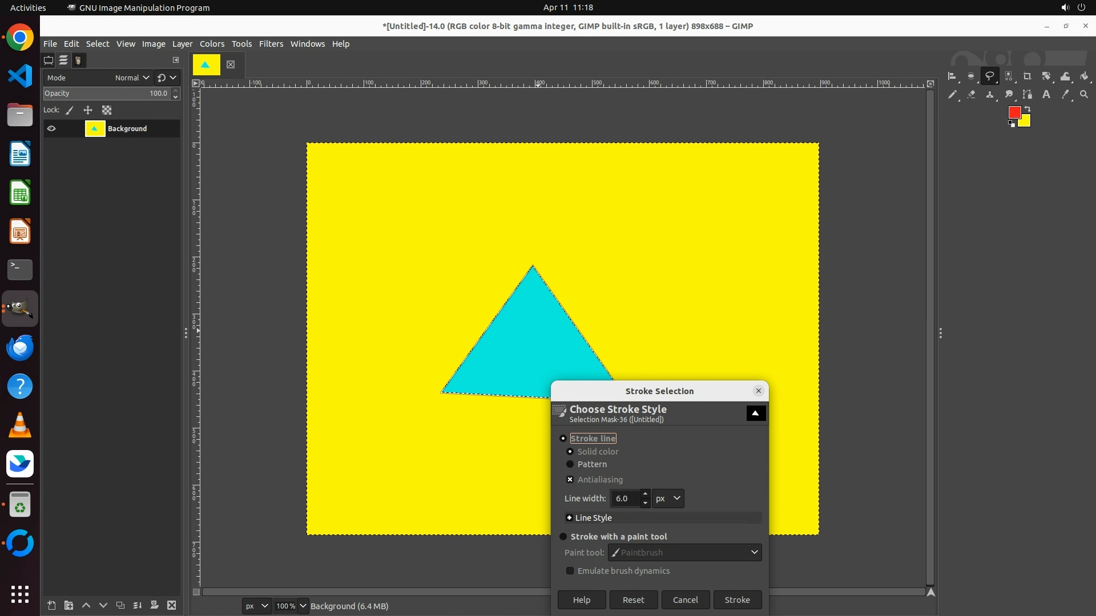Create a new layer from layers panel

click(x=51, y=605)
